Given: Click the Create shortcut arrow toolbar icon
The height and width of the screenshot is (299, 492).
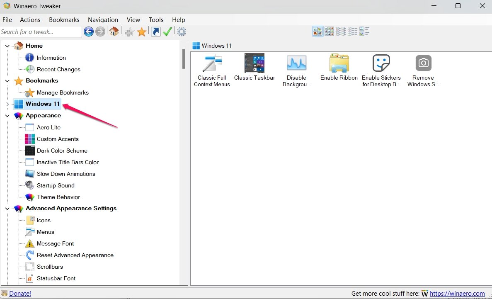Looking at the screenshot, I should coord(155,32).
